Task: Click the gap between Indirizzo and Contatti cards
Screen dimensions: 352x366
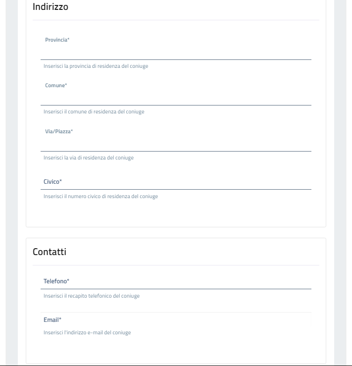Action: point(176,233)
